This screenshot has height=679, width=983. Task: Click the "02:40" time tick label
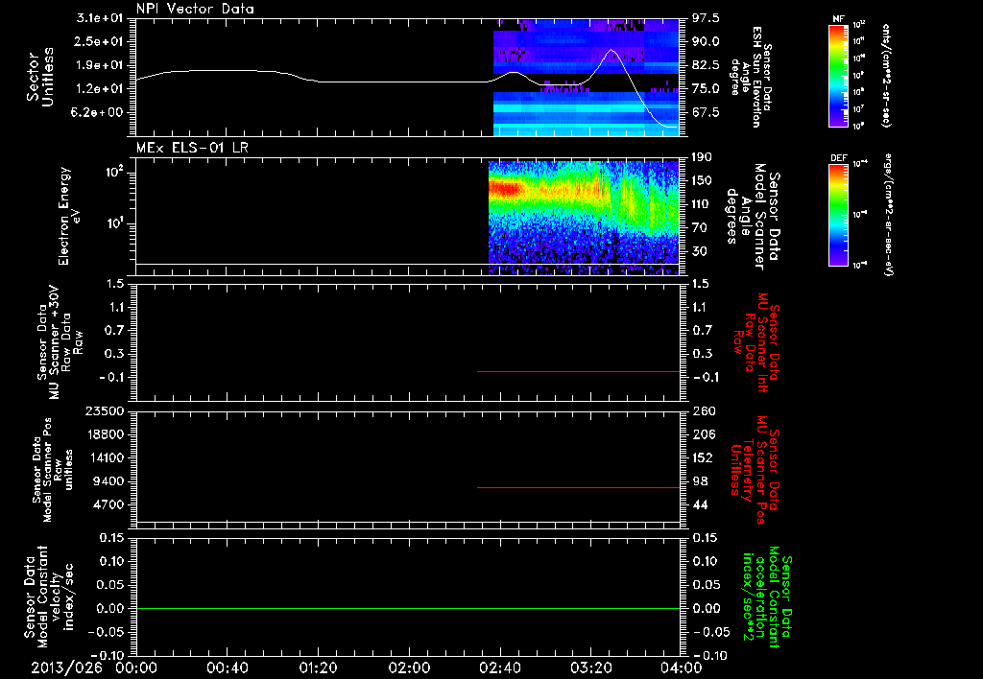499,667
